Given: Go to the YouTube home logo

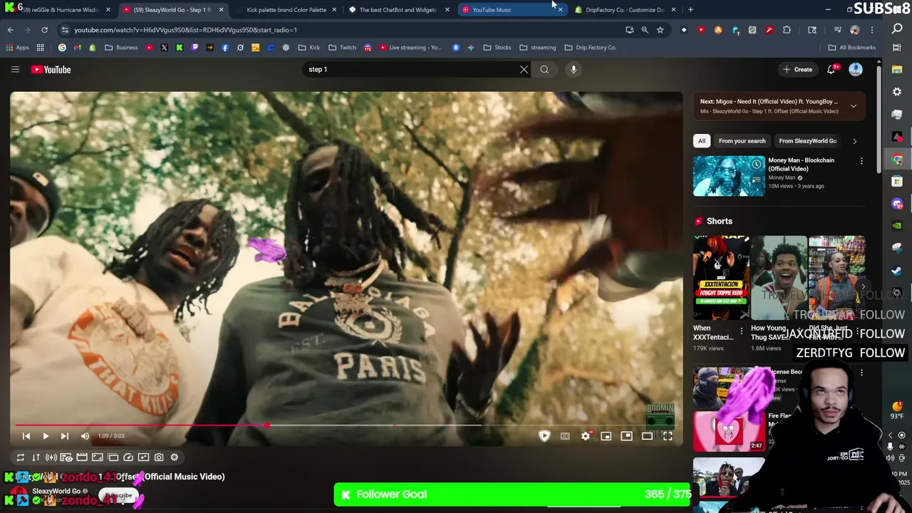Looking at the screenshot, I should point(51,69).
